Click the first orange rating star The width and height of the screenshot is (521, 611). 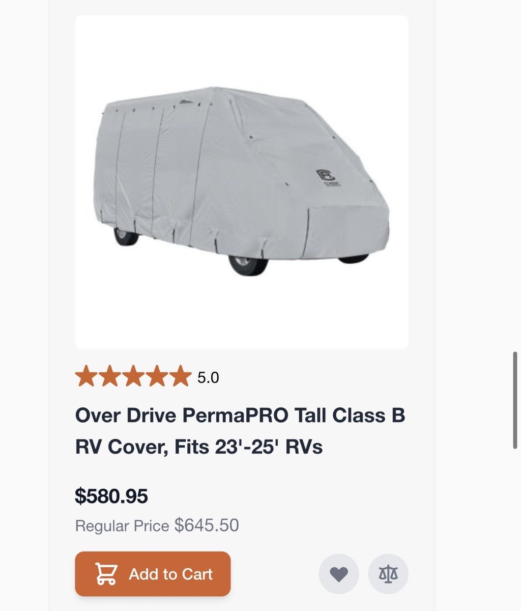[86, 377]
